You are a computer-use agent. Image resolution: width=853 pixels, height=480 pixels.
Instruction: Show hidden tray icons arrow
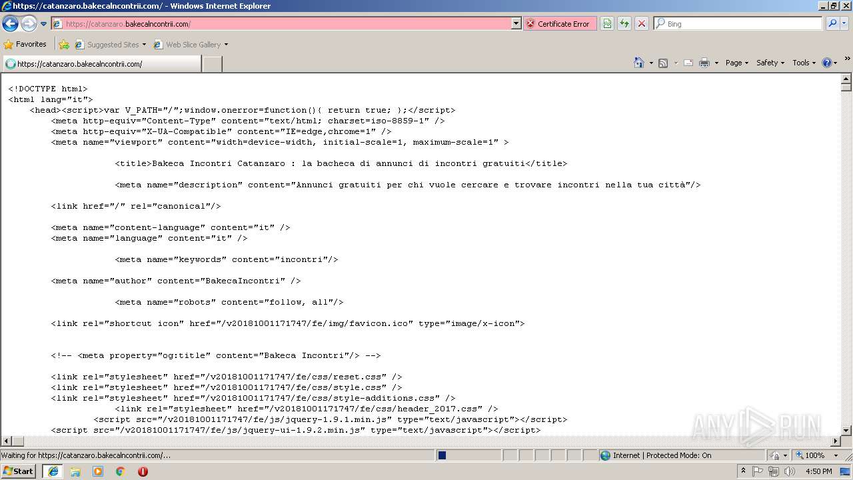coord(743,471)
